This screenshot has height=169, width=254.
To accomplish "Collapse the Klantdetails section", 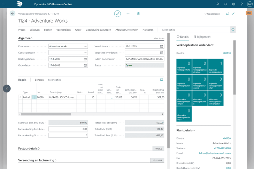I will pyautogui.click(x=186, y=130).
